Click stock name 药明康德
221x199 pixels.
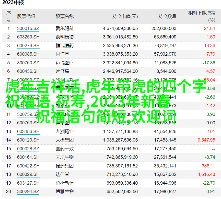65,37
